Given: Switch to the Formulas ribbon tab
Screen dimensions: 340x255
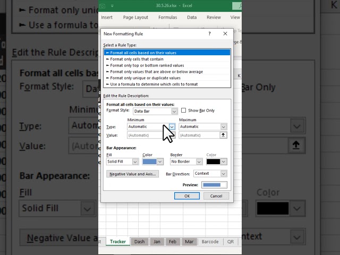Looking at the screenshot, I should (x=168, y=18).
